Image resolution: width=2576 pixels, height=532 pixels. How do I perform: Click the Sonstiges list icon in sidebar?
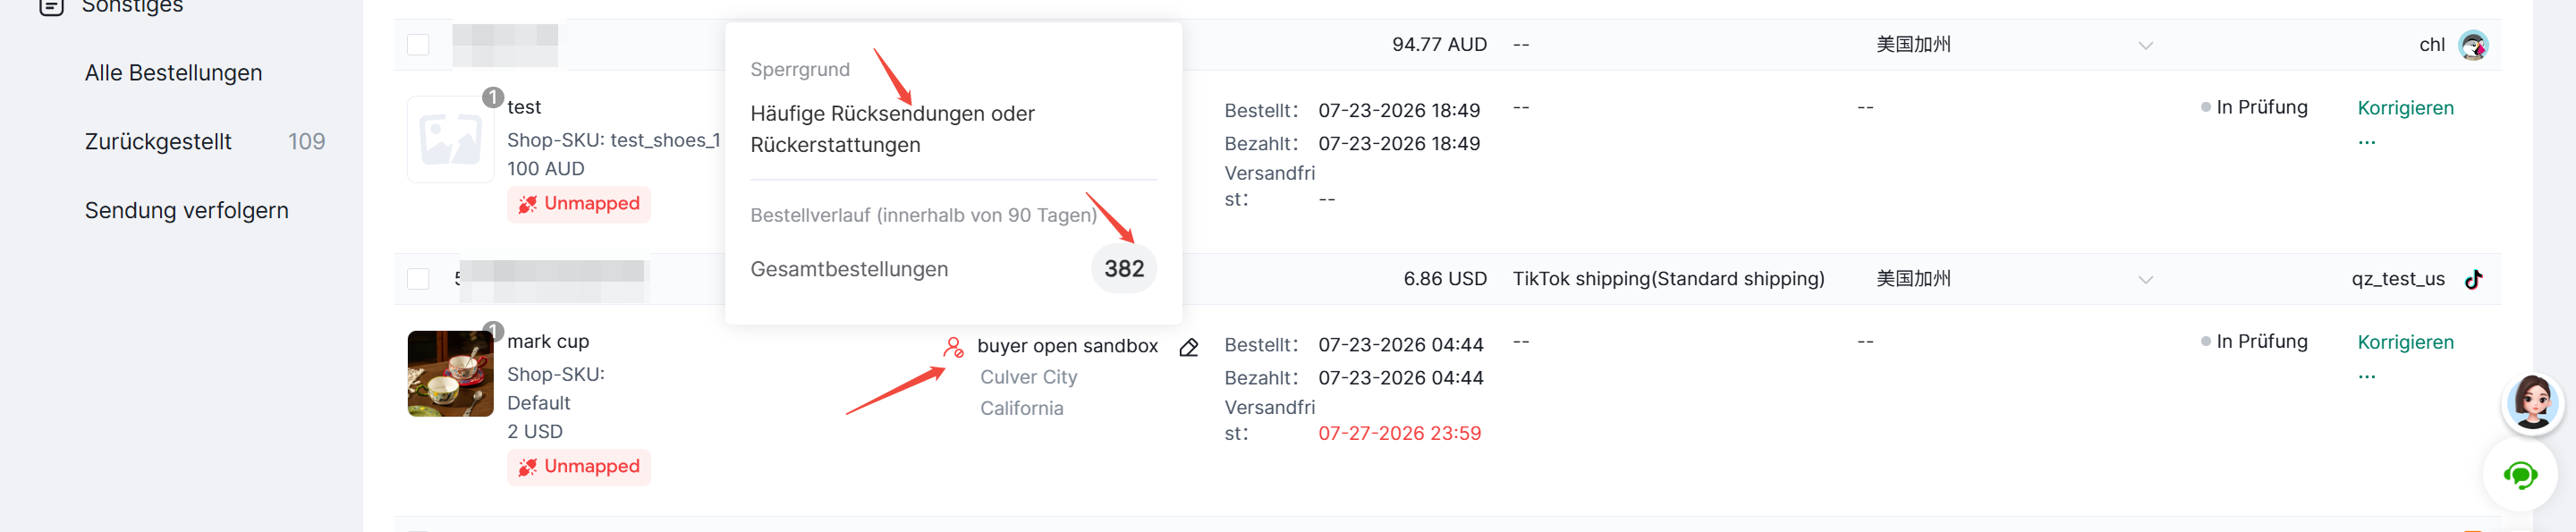pyautogui.click(x=51, y=6)
